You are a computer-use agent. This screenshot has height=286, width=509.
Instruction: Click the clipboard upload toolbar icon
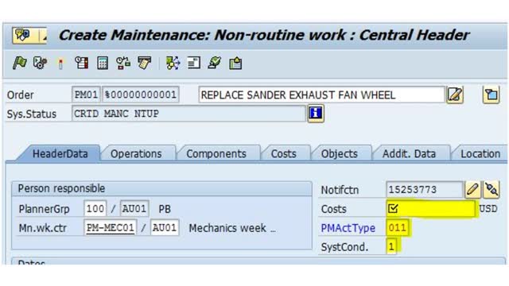(x=235, y=63)
